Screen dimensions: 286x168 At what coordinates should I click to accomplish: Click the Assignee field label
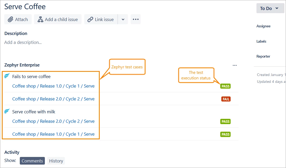click(x=263, y=26)
